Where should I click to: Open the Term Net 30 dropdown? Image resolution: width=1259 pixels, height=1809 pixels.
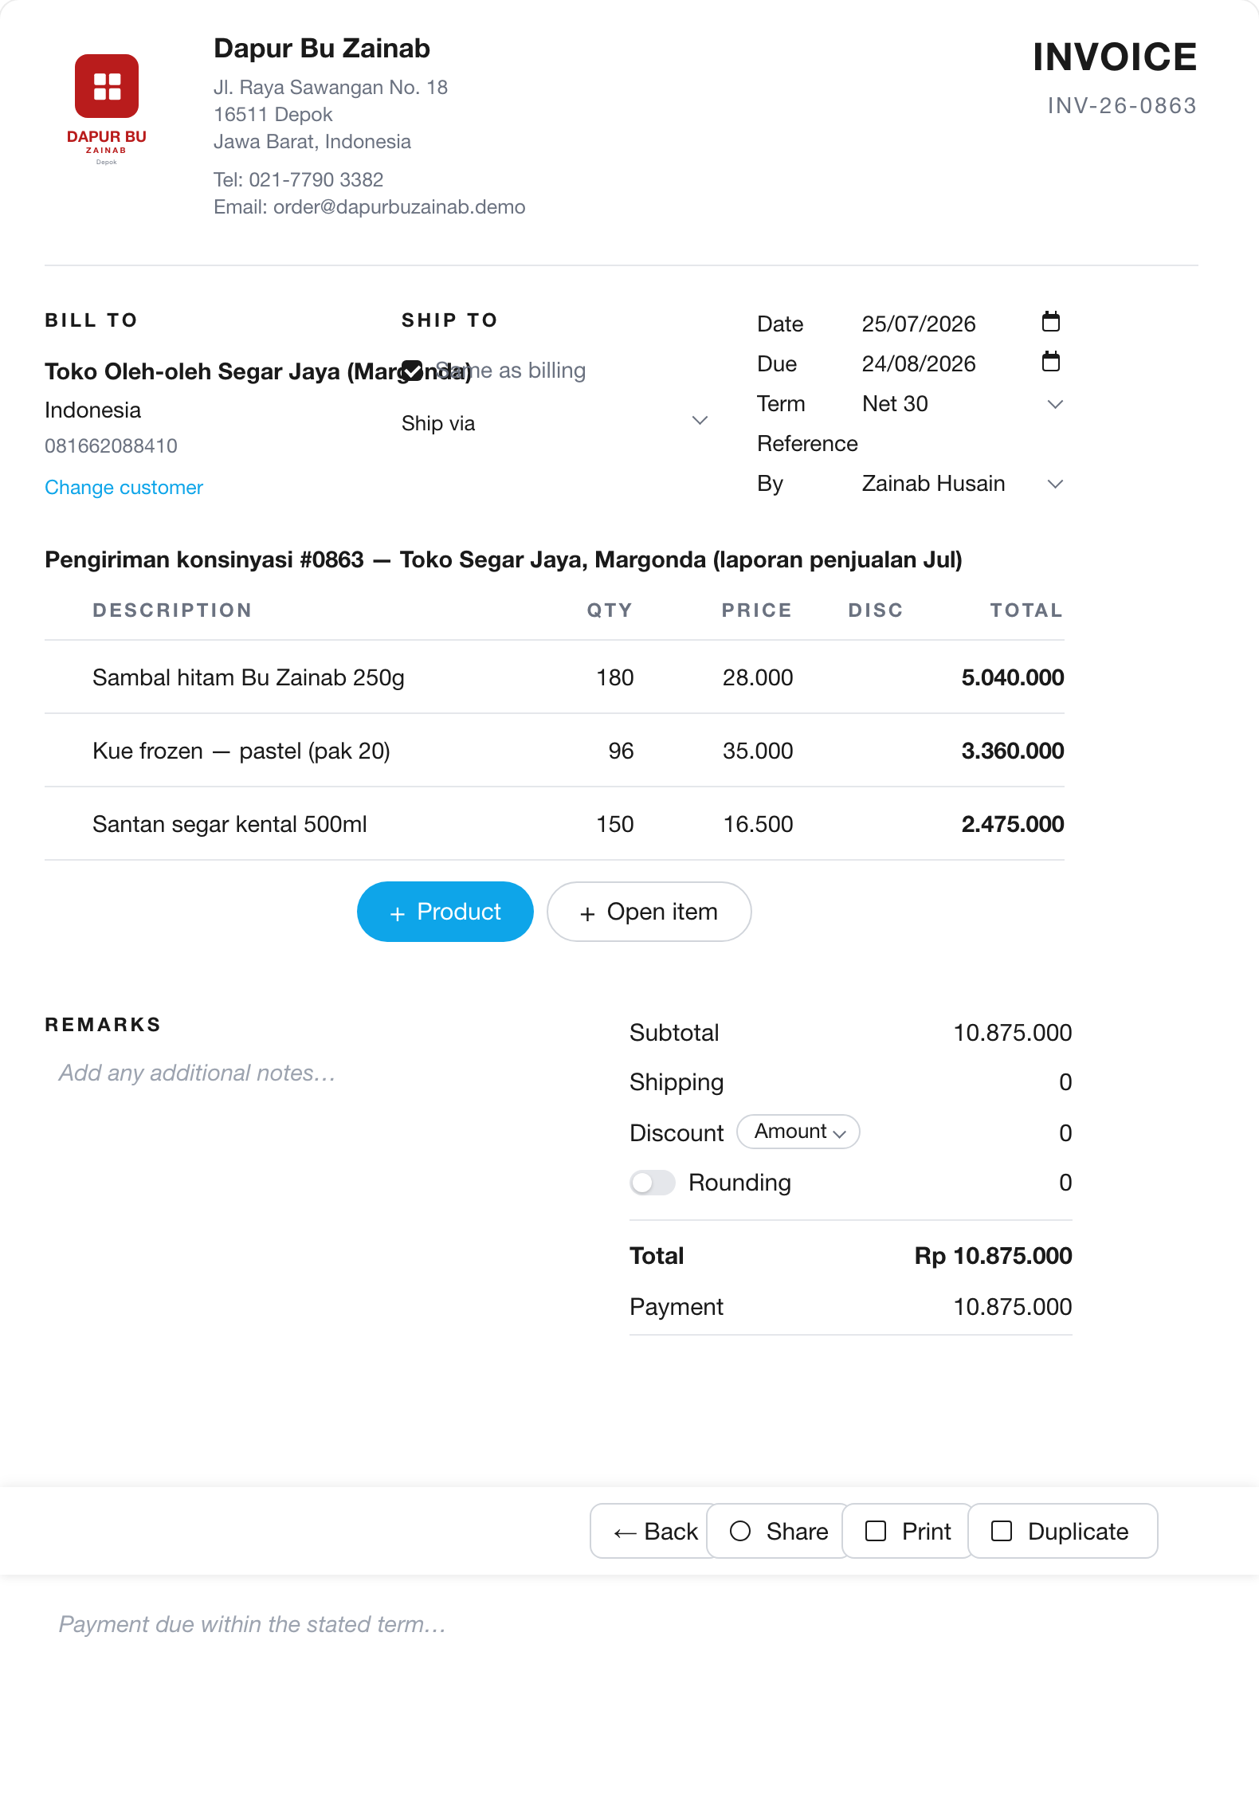pos(963,404)
